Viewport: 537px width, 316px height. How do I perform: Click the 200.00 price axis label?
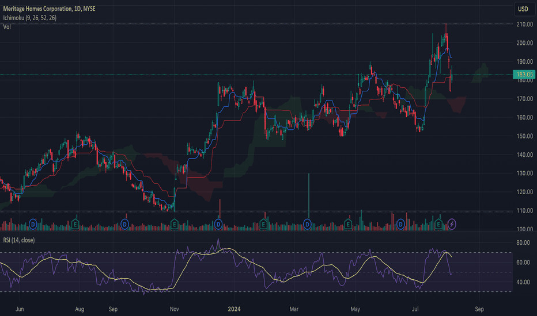[x=525, y=43]
